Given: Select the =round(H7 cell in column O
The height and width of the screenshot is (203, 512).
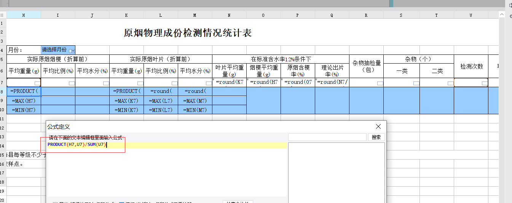Looking at the screenshot, I should pos(263,82).
